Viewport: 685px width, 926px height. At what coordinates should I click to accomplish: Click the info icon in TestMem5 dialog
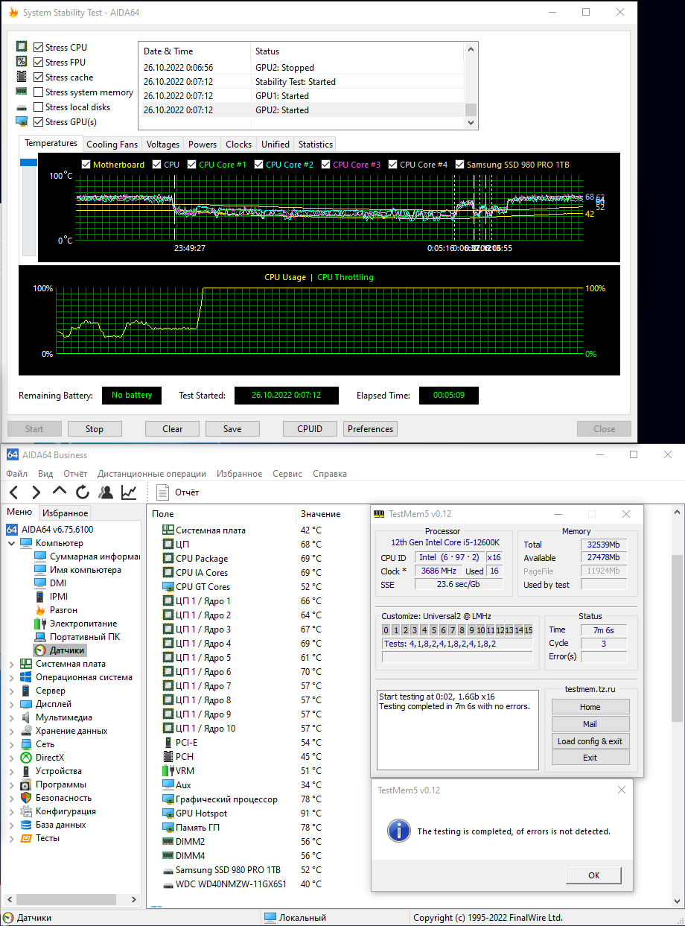400,831
